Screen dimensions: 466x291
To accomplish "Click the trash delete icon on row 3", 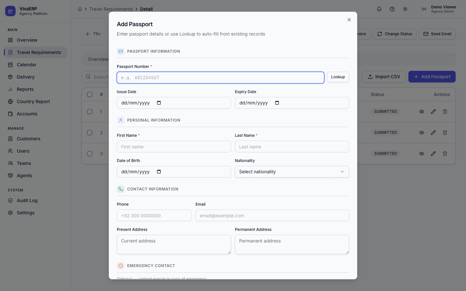I will 445,154.
